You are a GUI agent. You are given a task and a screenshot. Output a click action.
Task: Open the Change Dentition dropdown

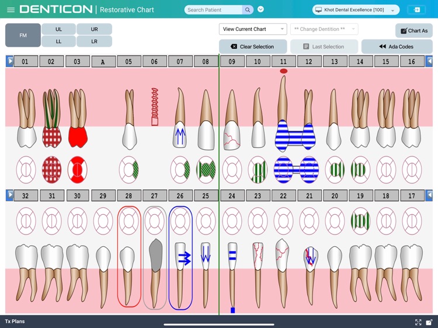pyautogui.click(x=324, y=29)
